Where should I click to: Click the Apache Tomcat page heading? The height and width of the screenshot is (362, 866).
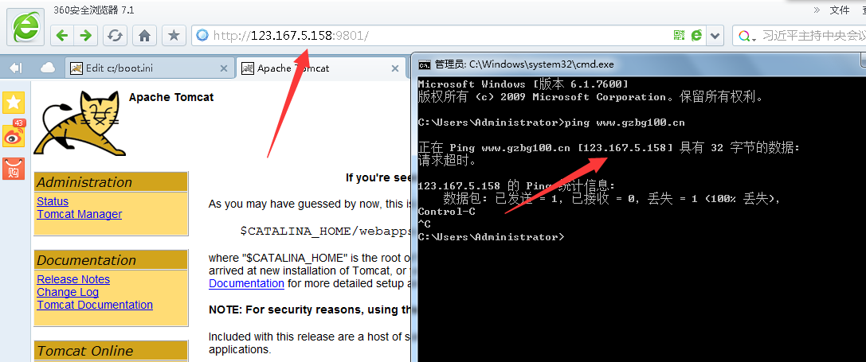tap(171, 97)
